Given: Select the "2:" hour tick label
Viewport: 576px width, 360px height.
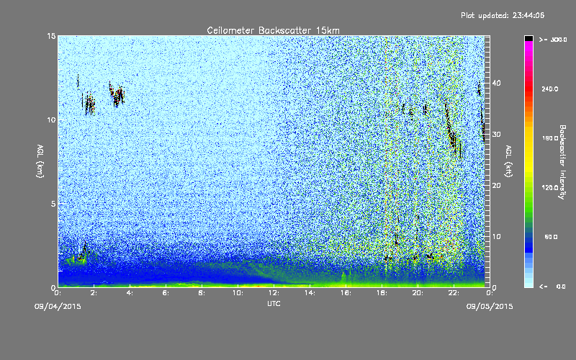Looking at the screenshot, I should tap(94, 293).
